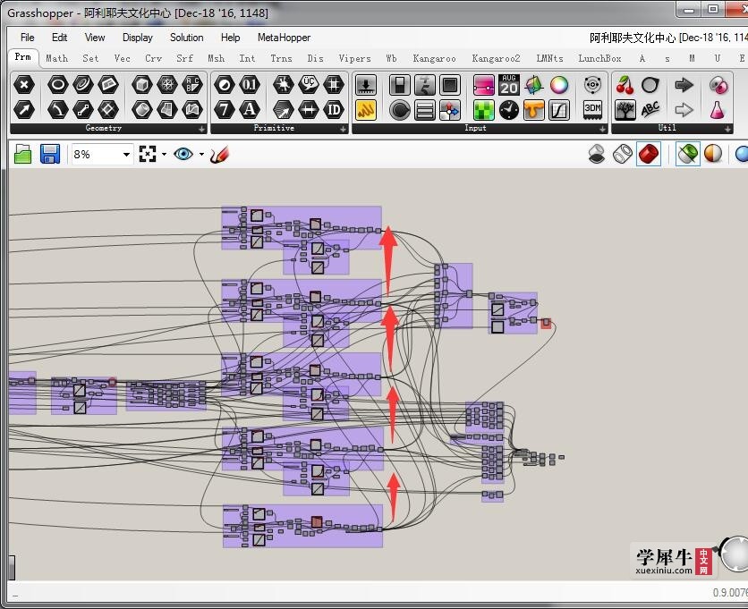The height and width of the screenshot is (609, 748).
Task: Disable preview with the no-preview button
Action: [x=597, y=154]
